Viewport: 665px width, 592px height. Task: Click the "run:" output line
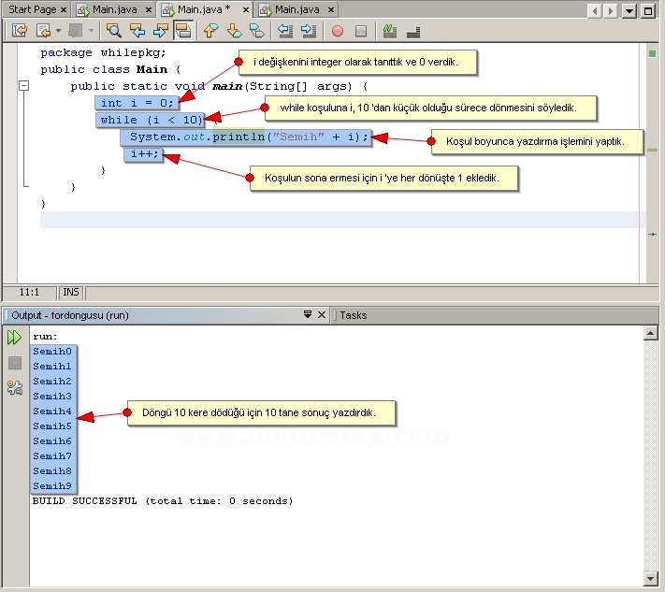tap(45, 337)
